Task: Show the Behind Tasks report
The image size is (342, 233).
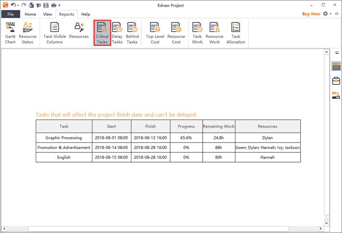Action: [132, 33]
